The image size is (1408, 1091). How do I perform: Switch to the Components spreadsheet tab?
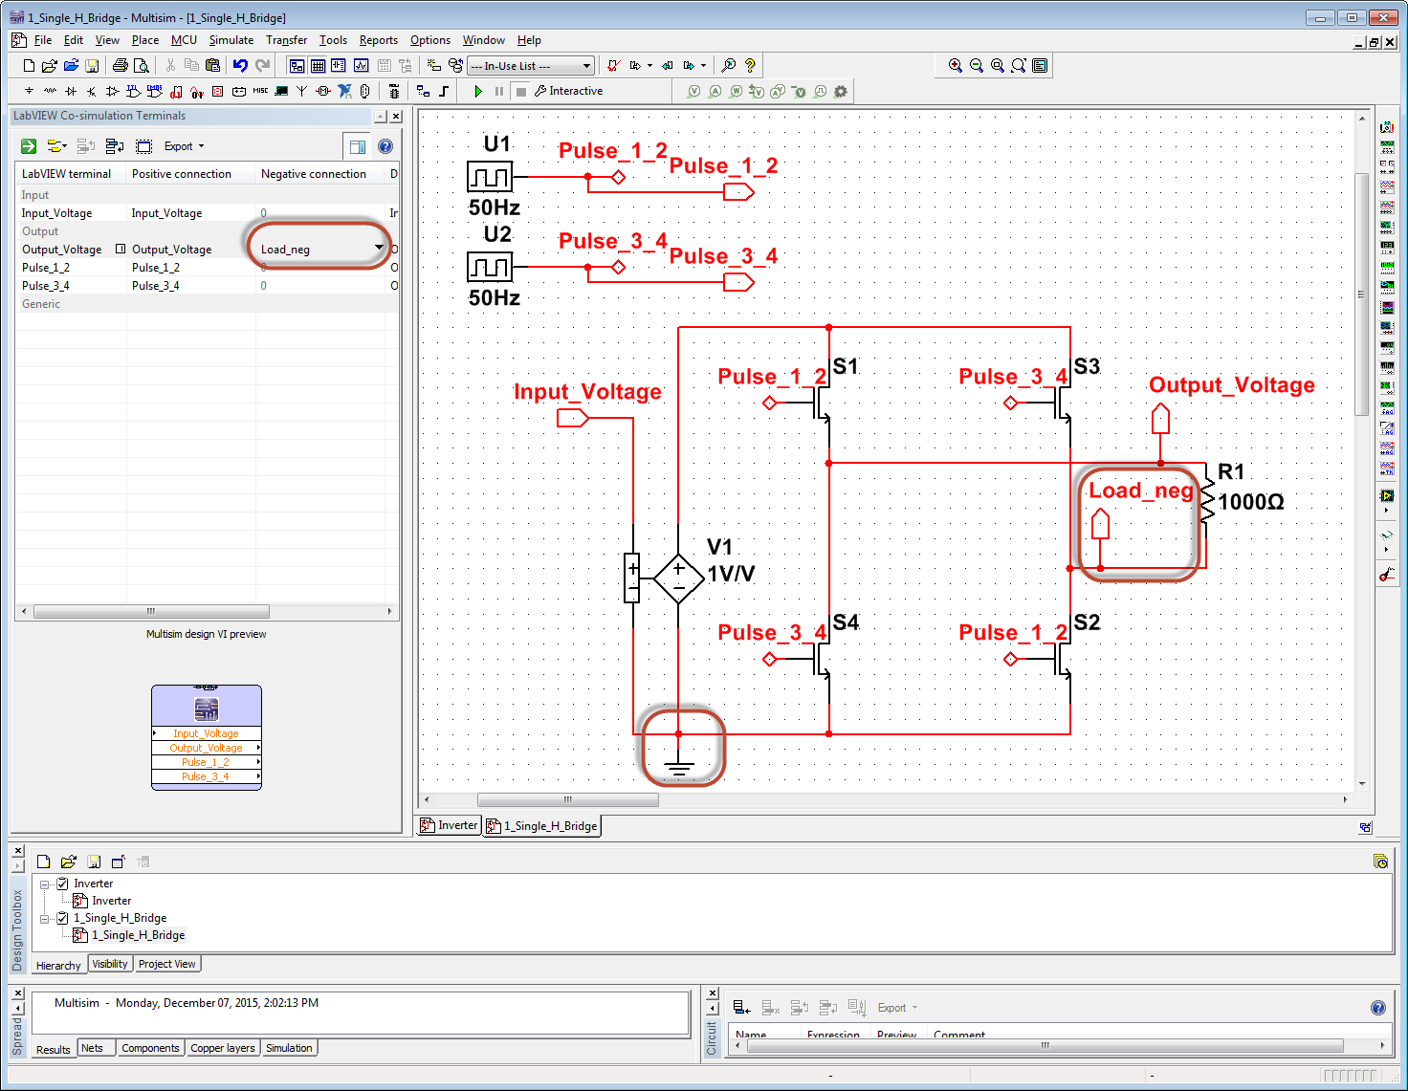point(150,1048)
